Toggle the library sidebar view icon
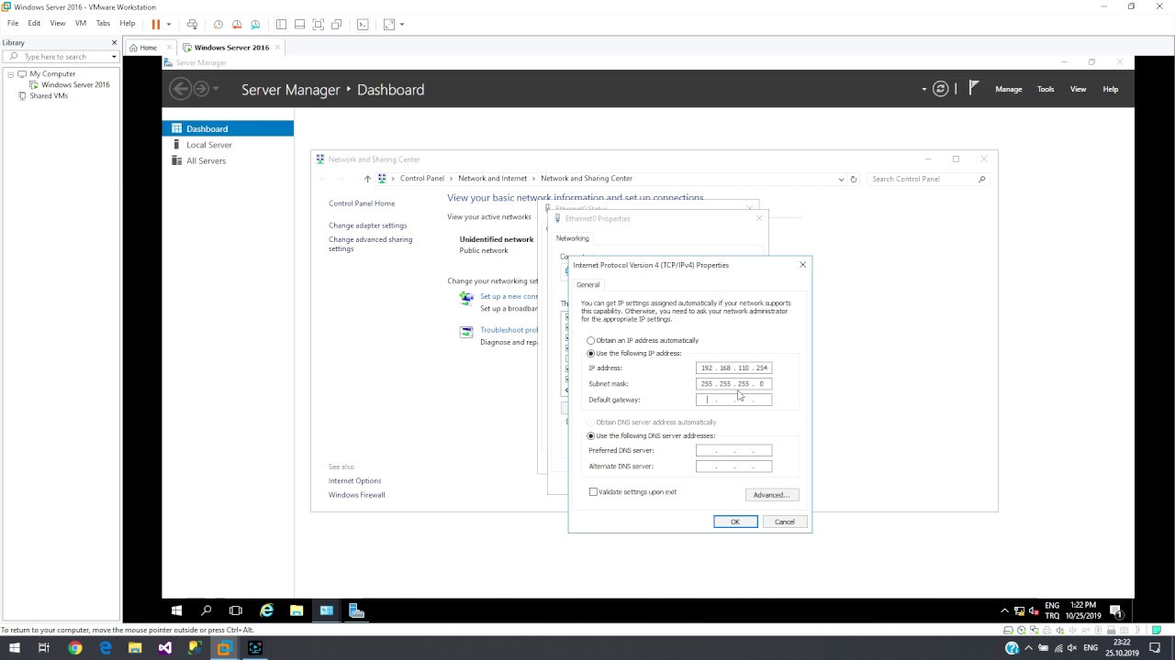1175x660 pixels. 281,24
